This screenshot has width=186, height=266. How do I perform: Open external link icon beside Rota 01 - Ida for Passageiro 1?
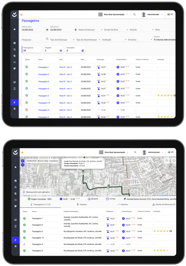[x=71, y=67]
